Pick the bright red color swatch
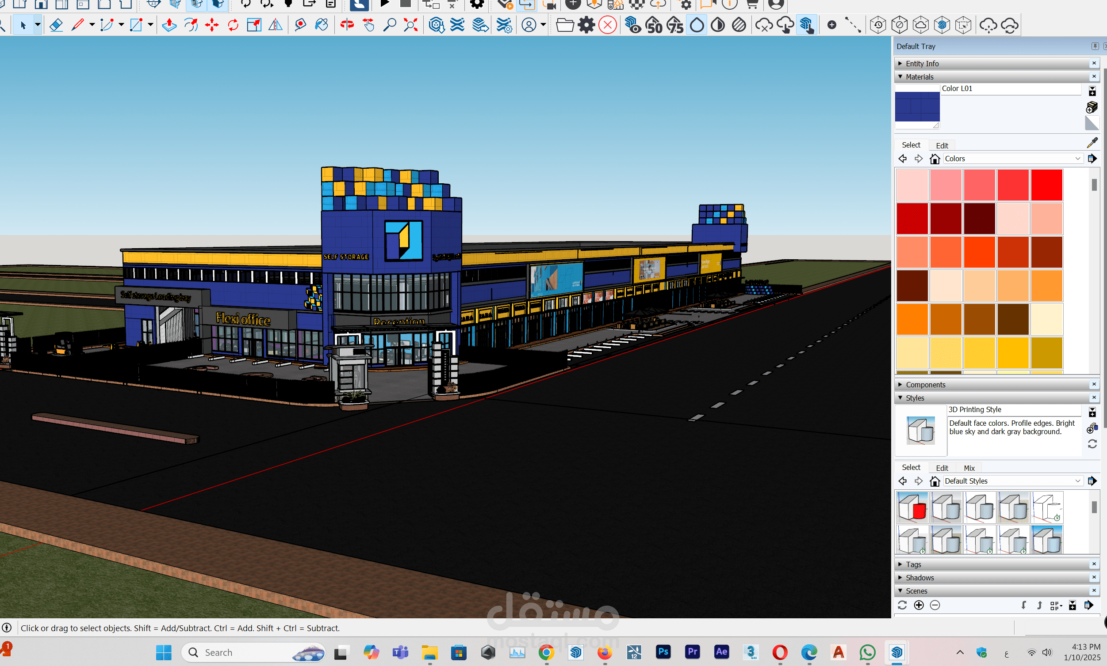The height and width of the screenshot is (666, 1107). pos(1046,185)
